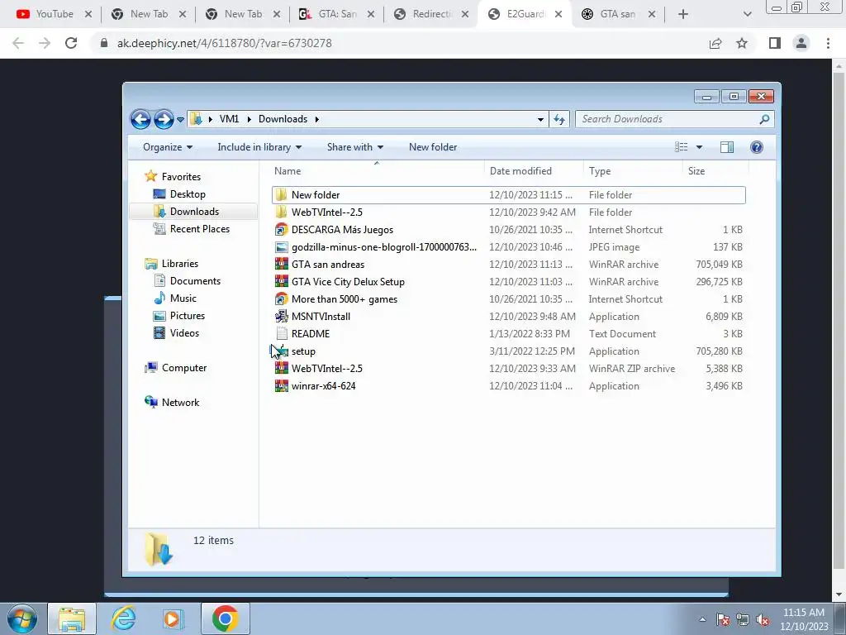Image resolution: width=846 pixels, height=635 pixels.
Task: Expand arrow after VM1 breadcrumb
Action: 249,119
